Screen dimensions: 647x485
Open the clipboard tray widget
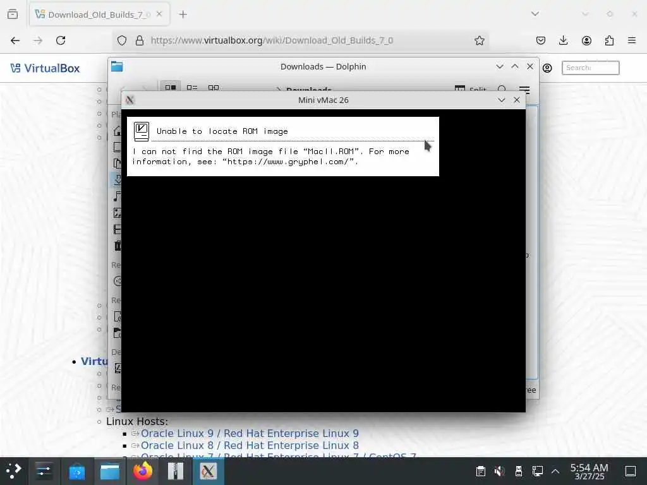click(x=480, y=471)
